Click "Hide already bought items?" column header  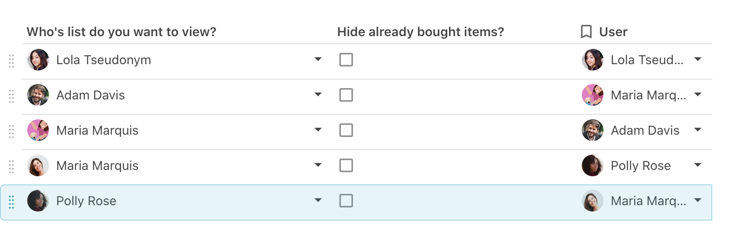click(420, 32)
